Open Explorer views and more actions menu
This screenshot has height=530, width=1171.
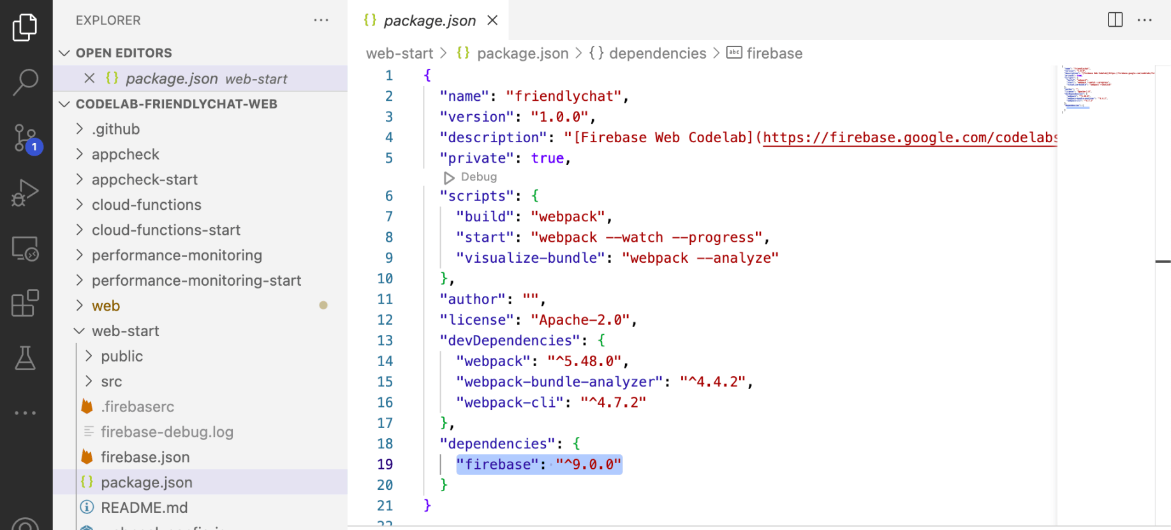(x=321, y=20)
